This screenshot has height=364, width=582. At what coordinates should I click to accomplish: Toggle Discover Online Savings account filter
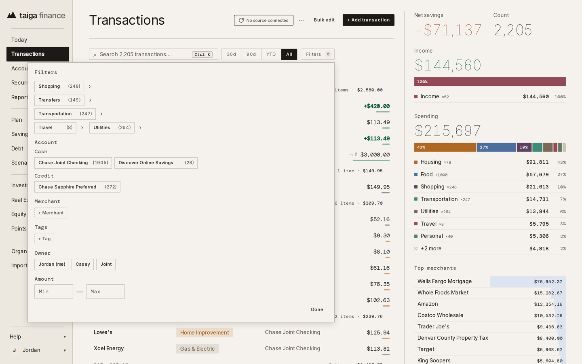[x=156, y=163]
